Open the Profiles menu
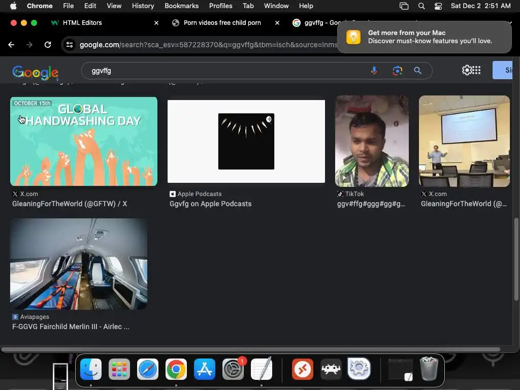Viewport: 520px width, 390px height. point(220,6)
